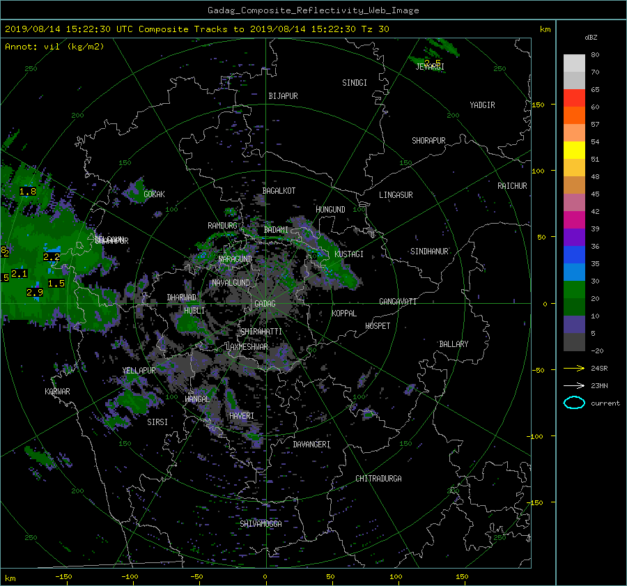Screen dimensions: 627x586
Task: Click the dBZ legend heading
Action: [x=591, y=37]
